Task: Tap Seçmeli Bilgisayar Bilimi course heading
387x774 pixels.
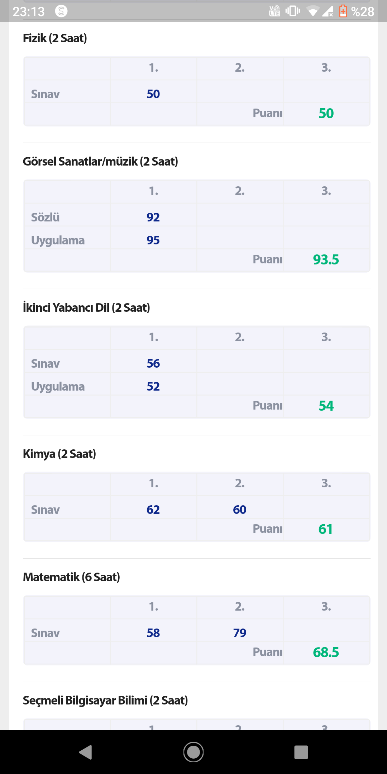Action: tap(105, 700)
